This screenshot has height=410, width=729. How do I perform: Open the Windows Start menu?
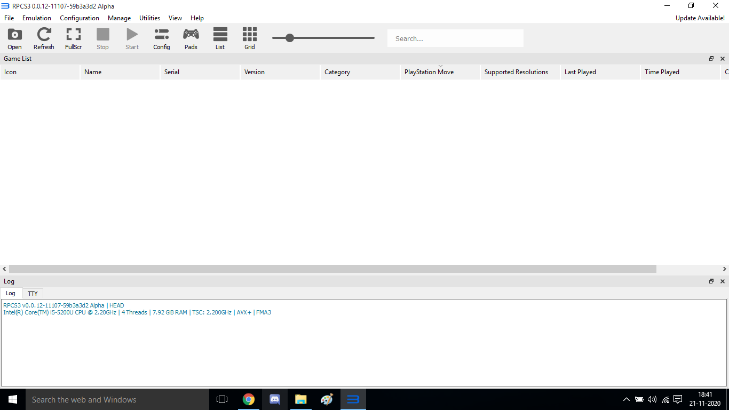(13, 399)
